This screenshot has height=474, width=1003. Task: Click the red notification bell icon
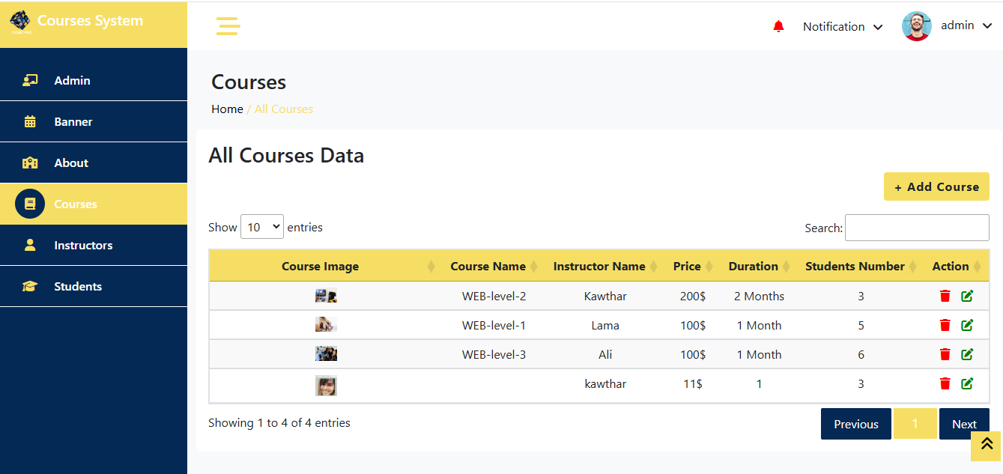click(778, 27)
